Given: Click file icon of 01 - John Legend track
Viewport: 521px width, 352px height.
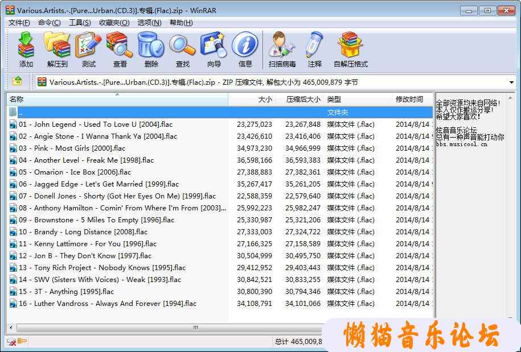Looking at the screenshot, I should click(13, 125).
